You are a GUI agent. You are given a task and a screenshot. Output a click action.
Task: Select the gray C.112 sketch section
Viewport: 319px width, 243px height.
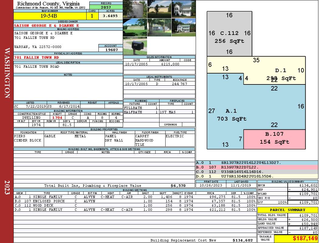pyautogui.click(x=229, y=34)
